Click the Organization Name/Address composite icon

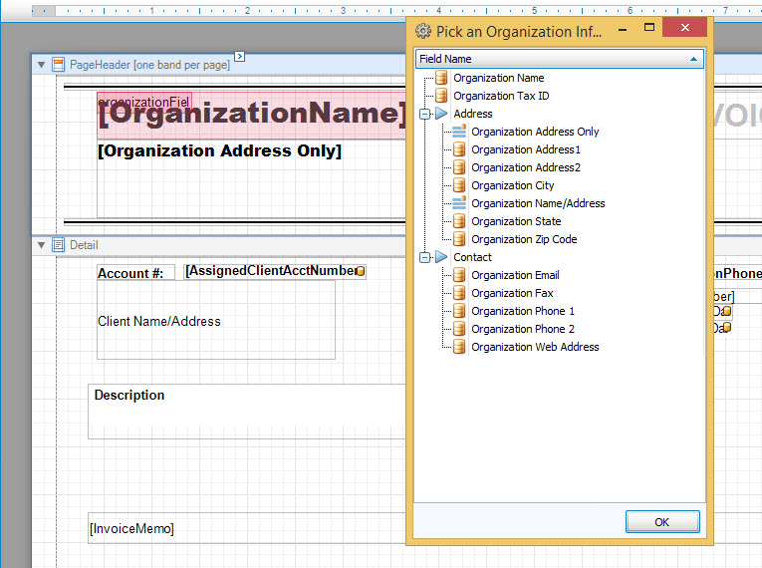459,203
